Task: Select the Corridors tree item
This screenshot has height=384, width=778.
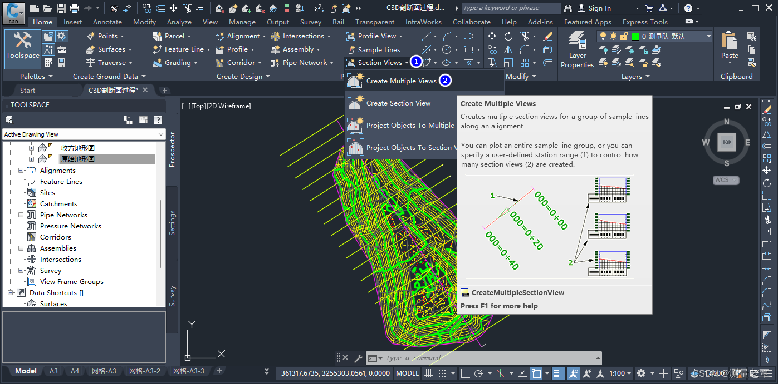Action: (56, 237)
